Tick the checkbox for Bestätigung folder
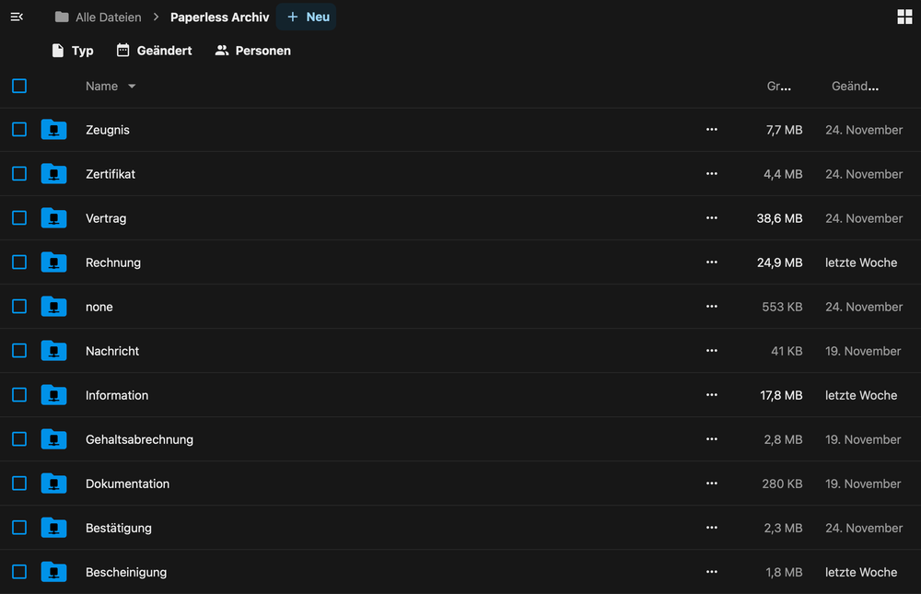 coord(19,528)
